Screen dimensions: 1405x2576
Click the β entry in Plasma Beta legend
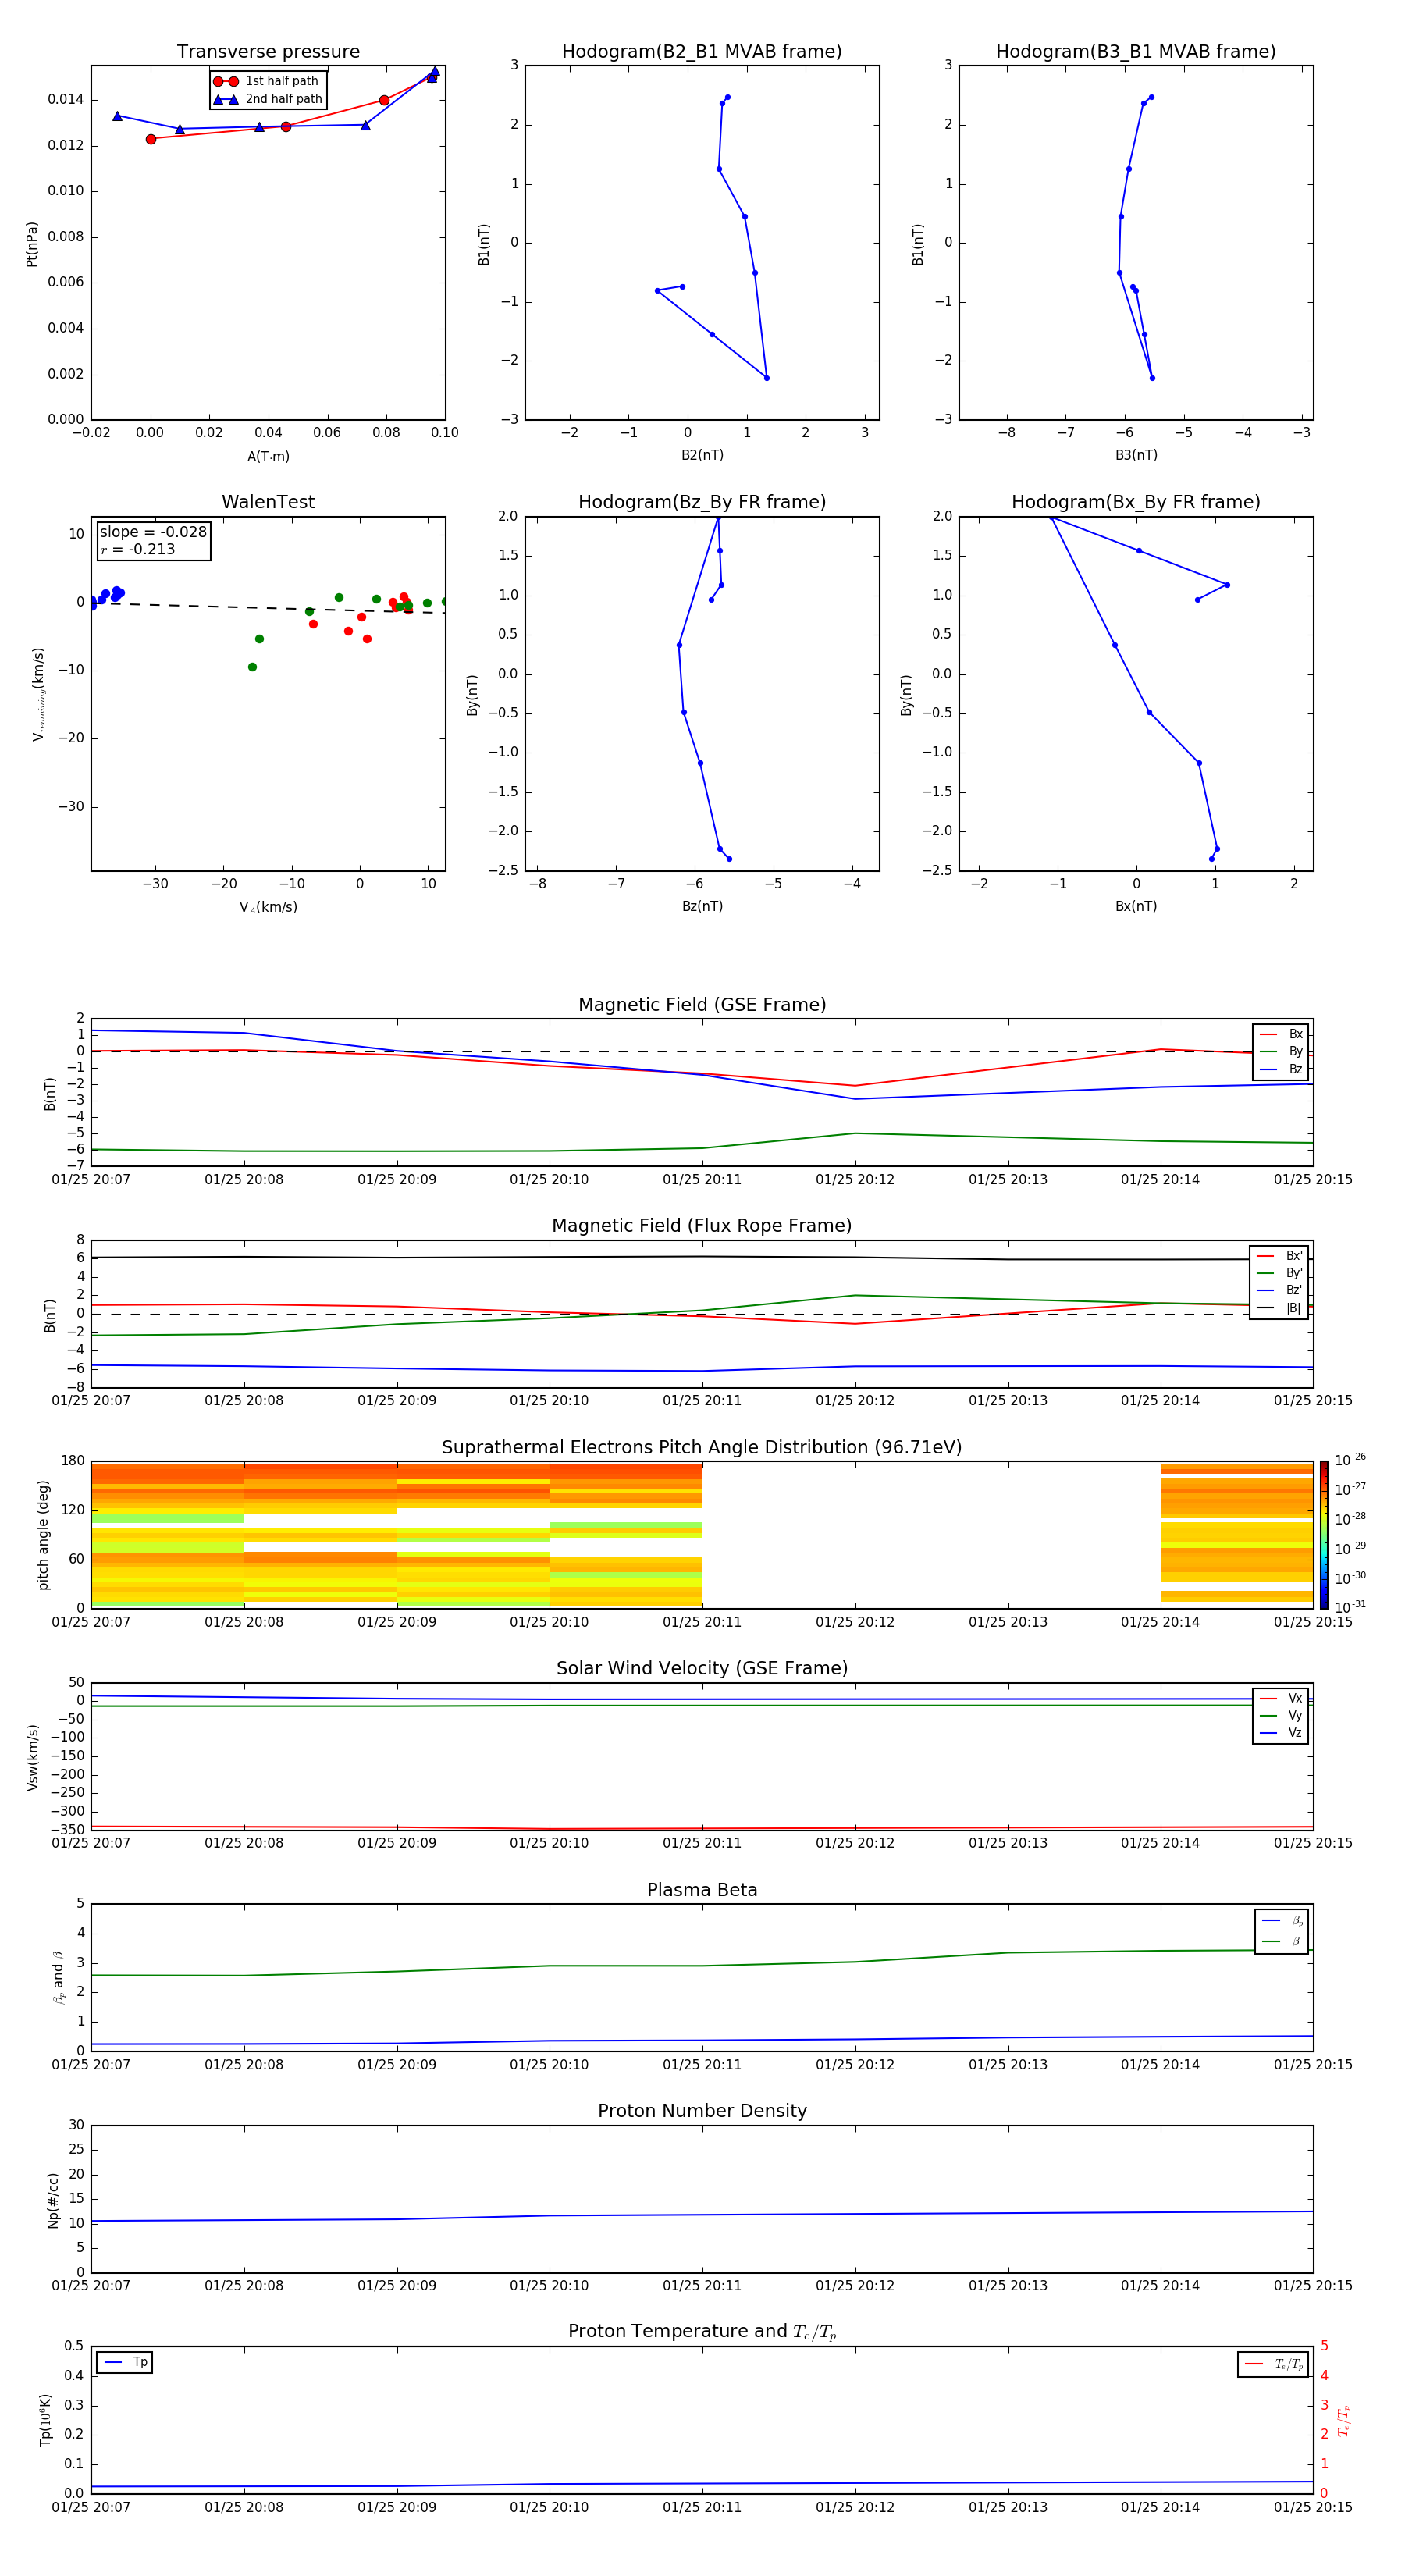click(x=1282, y=1941)
